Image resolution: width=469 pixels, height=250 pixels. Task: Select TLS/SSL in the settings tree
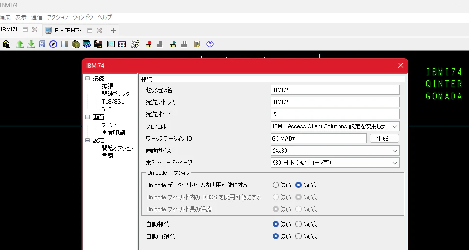(x=113, y=102)
